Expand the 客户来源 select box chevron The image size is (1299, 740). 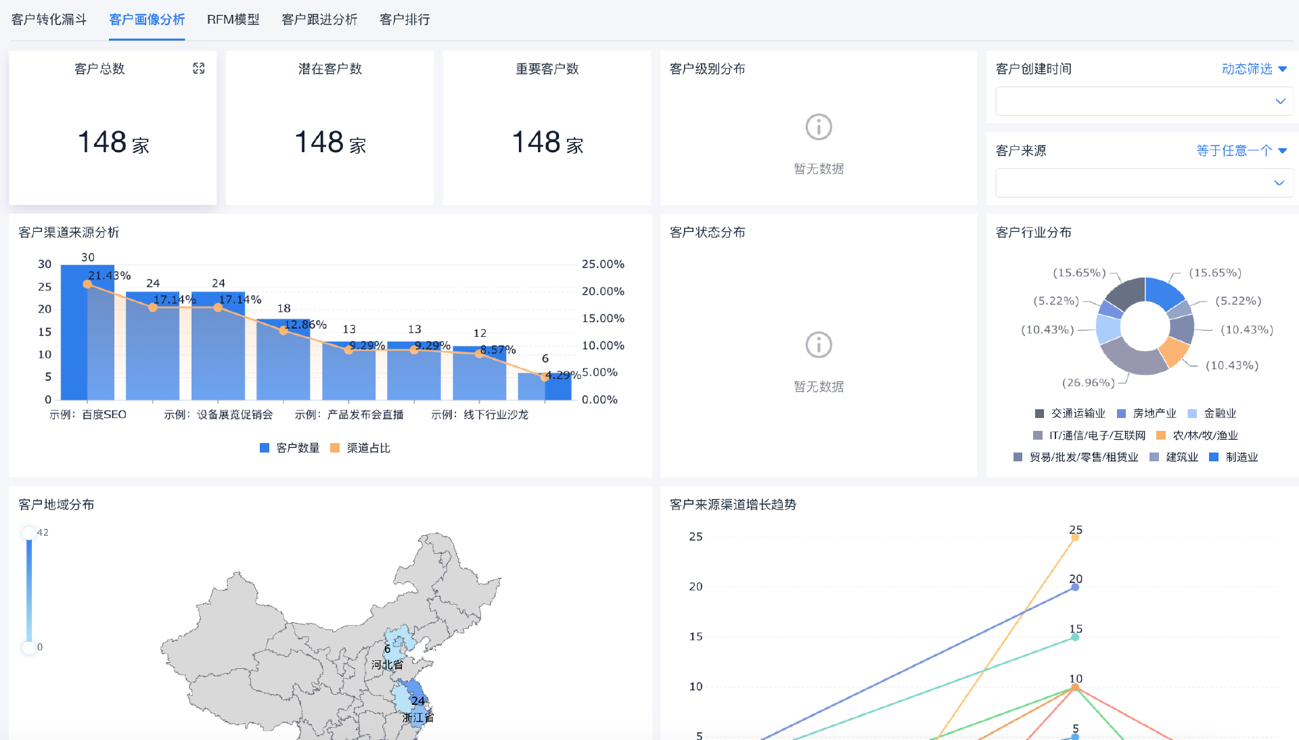[1279, 183]
